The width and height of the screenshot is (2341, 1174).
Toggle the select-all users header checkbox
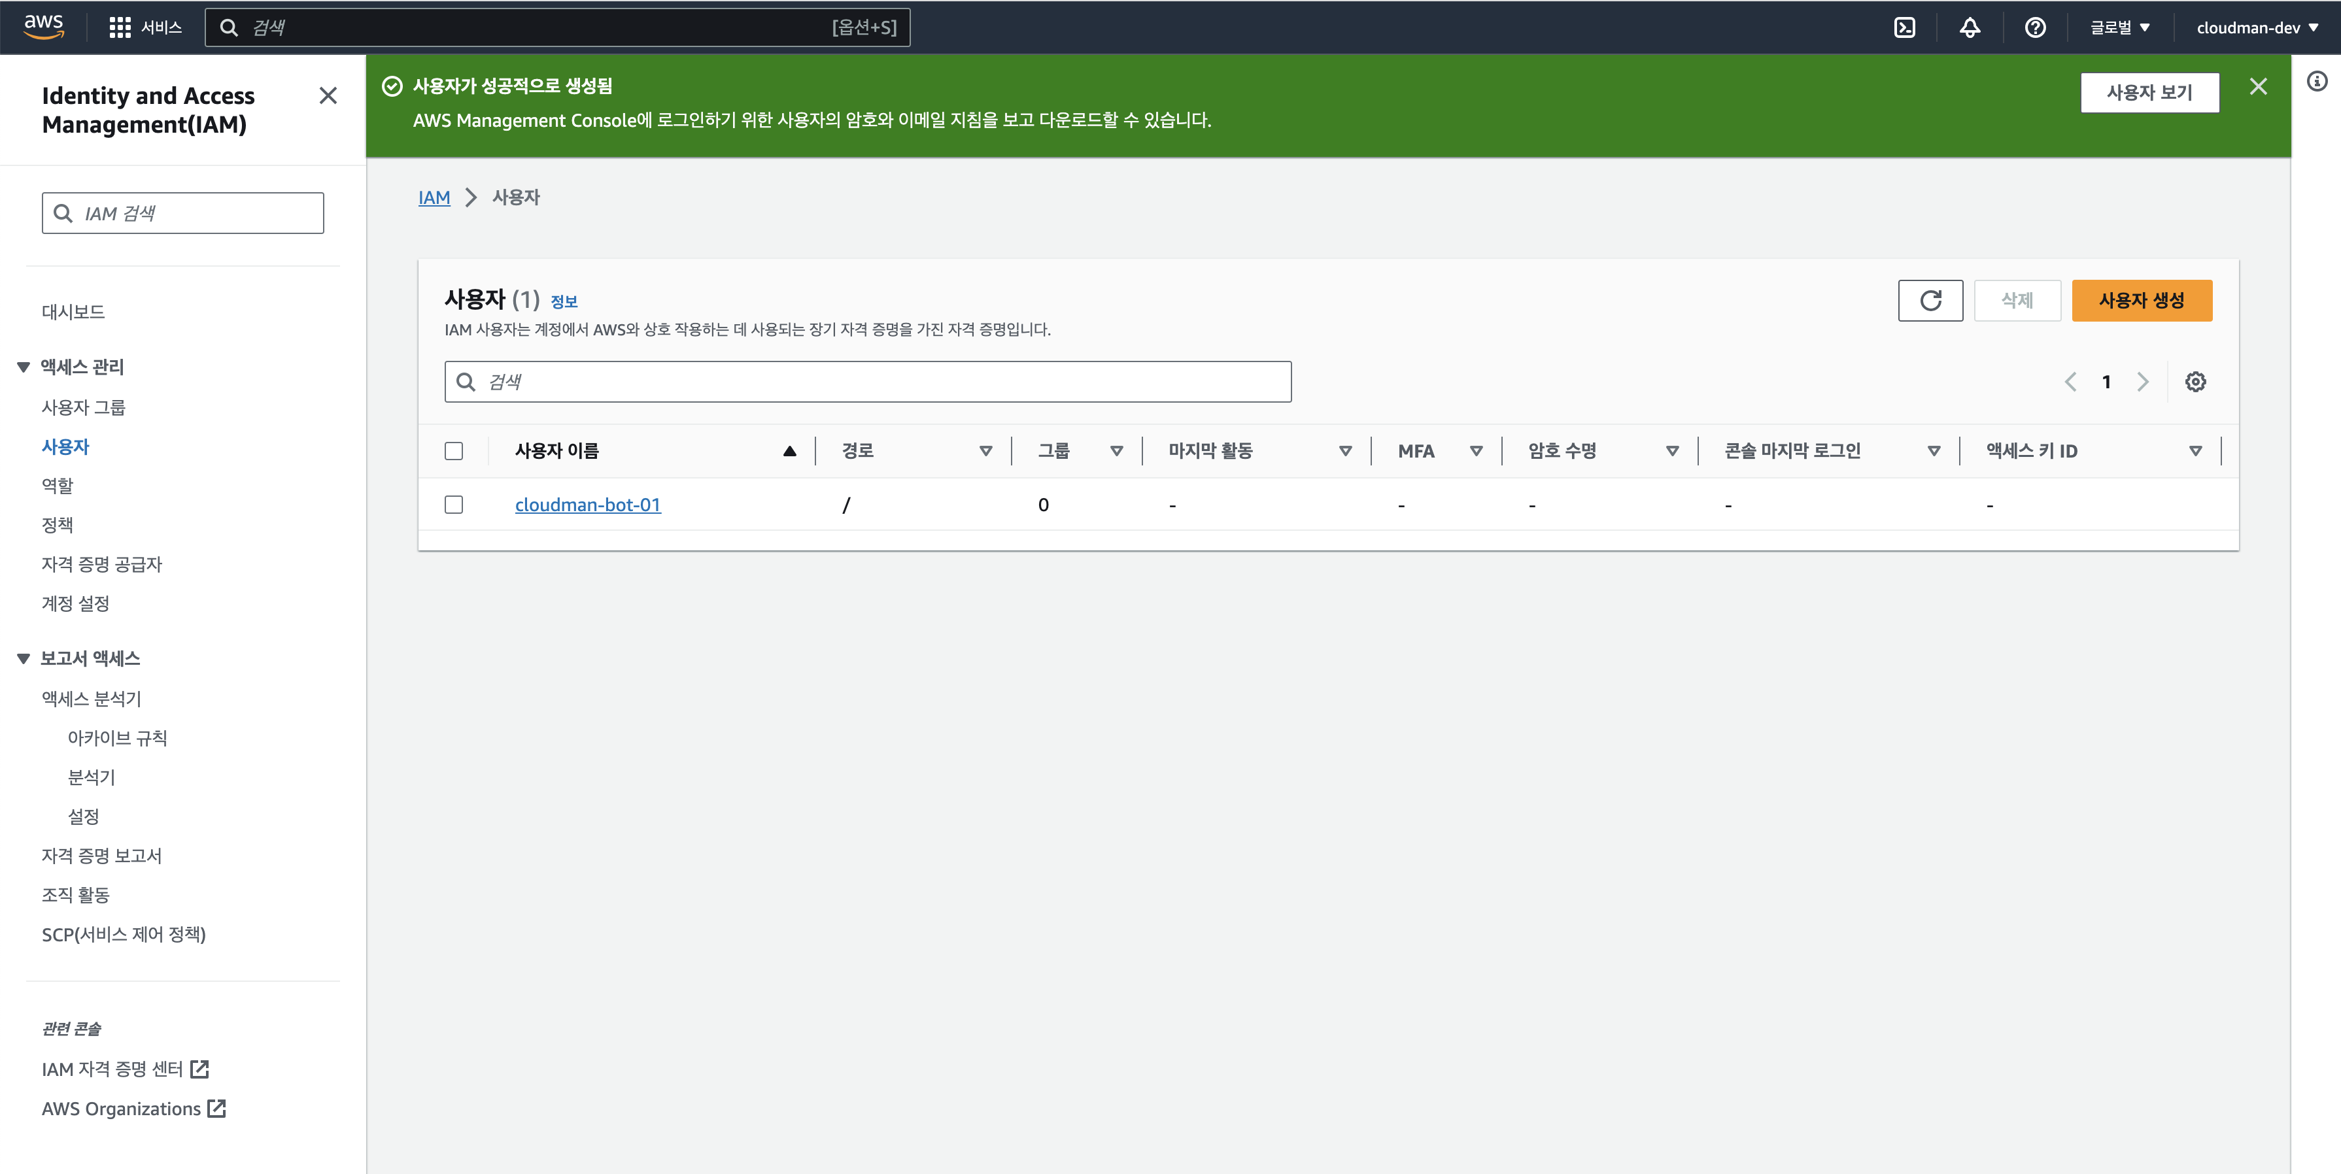click(x=453, y=450)
